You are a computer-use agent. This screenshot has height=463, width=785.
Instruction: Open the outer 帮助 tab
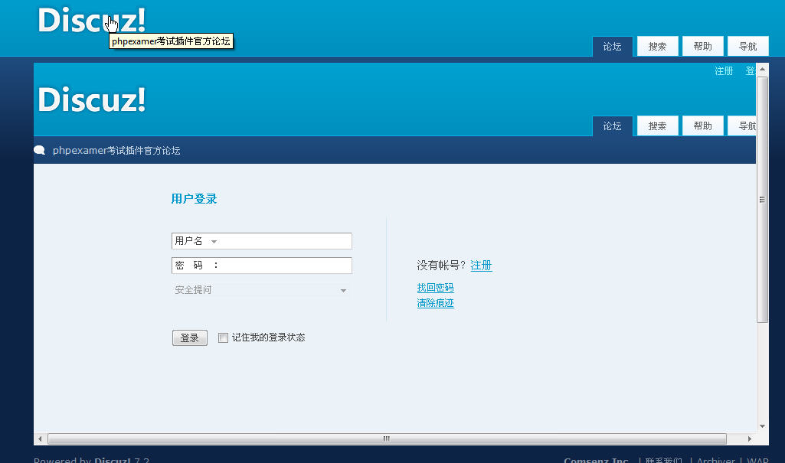coord(703,47)
